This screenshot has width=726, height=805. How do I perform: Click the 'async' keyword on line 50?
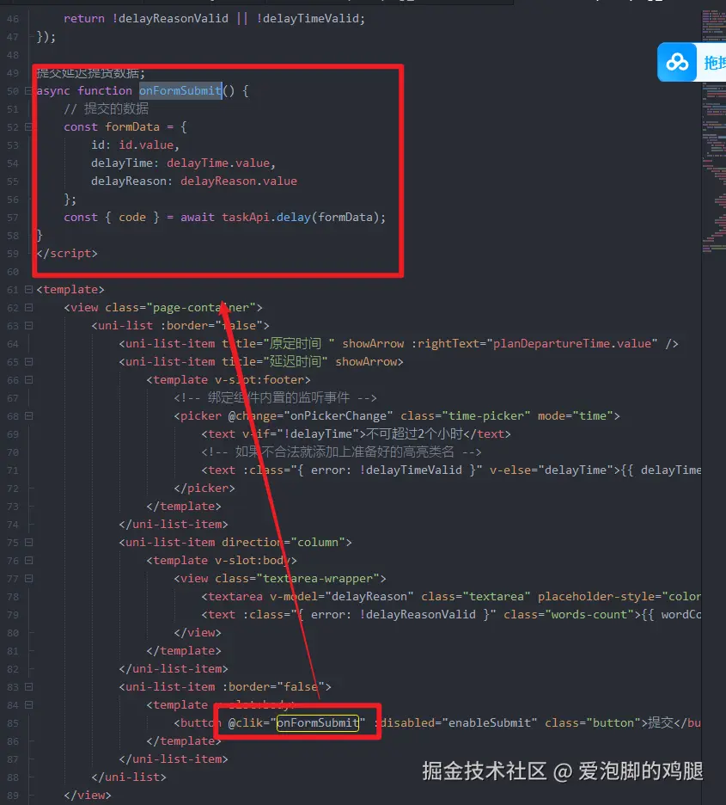pos(53,91)
